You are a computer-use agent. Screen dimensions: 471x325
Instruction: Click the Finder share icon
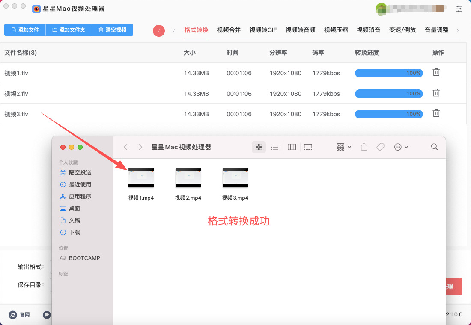point(364,147)
